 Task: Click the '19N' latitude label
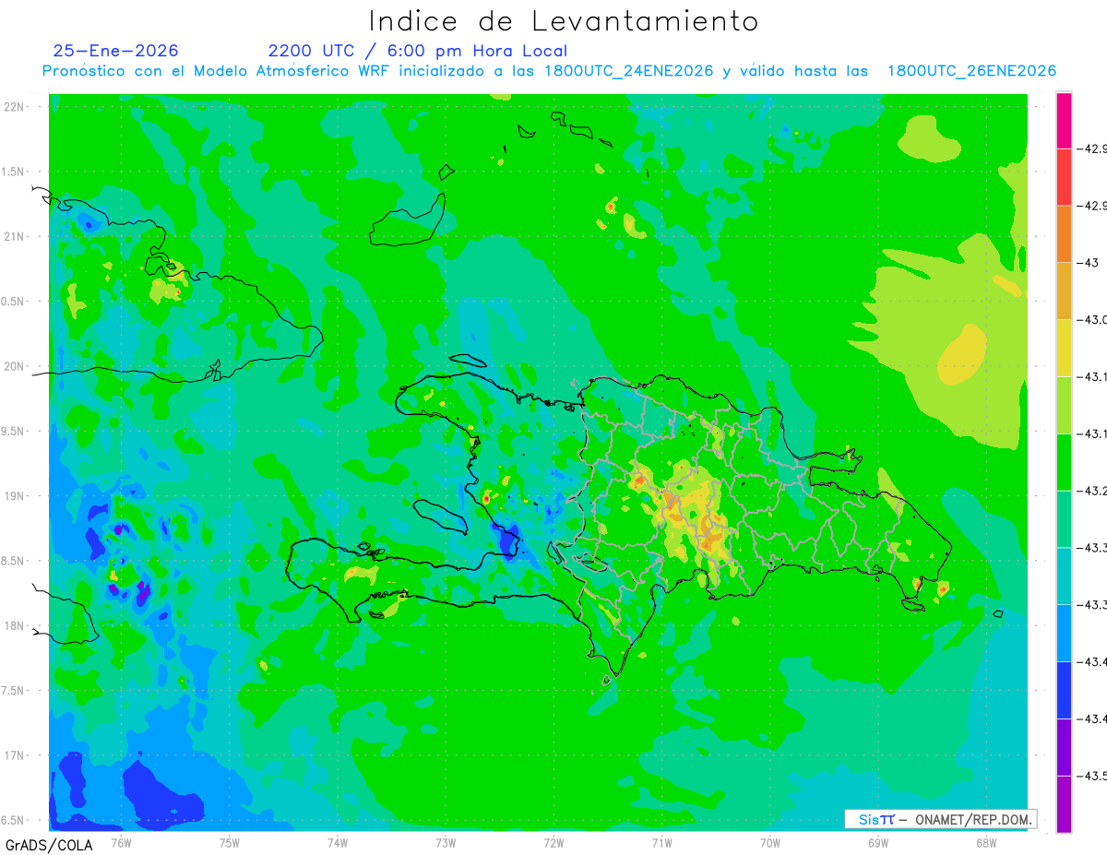[x=14, y=496]
